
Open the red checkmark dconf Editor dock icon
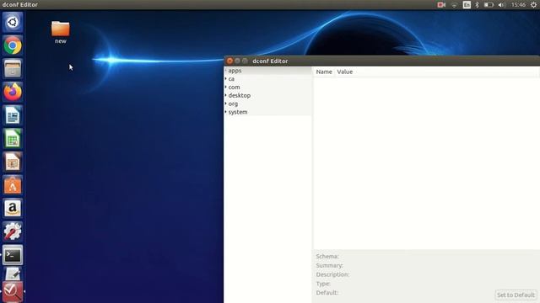tap(13, 291)
